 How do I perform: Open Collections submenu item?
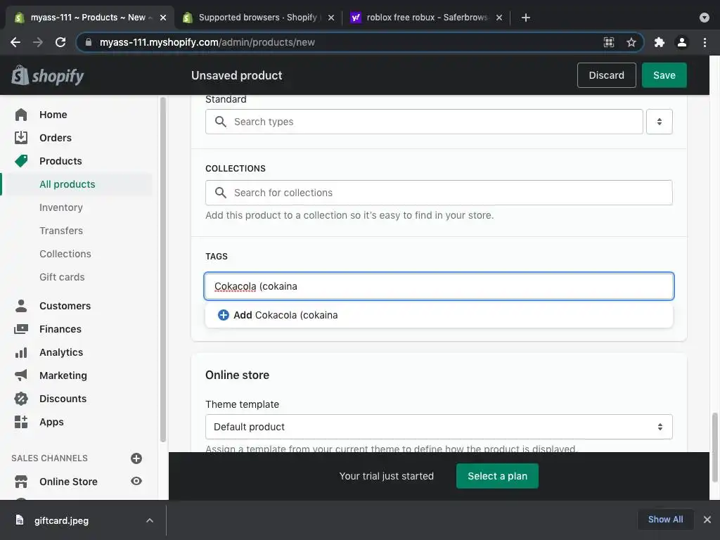pos(65,254)
